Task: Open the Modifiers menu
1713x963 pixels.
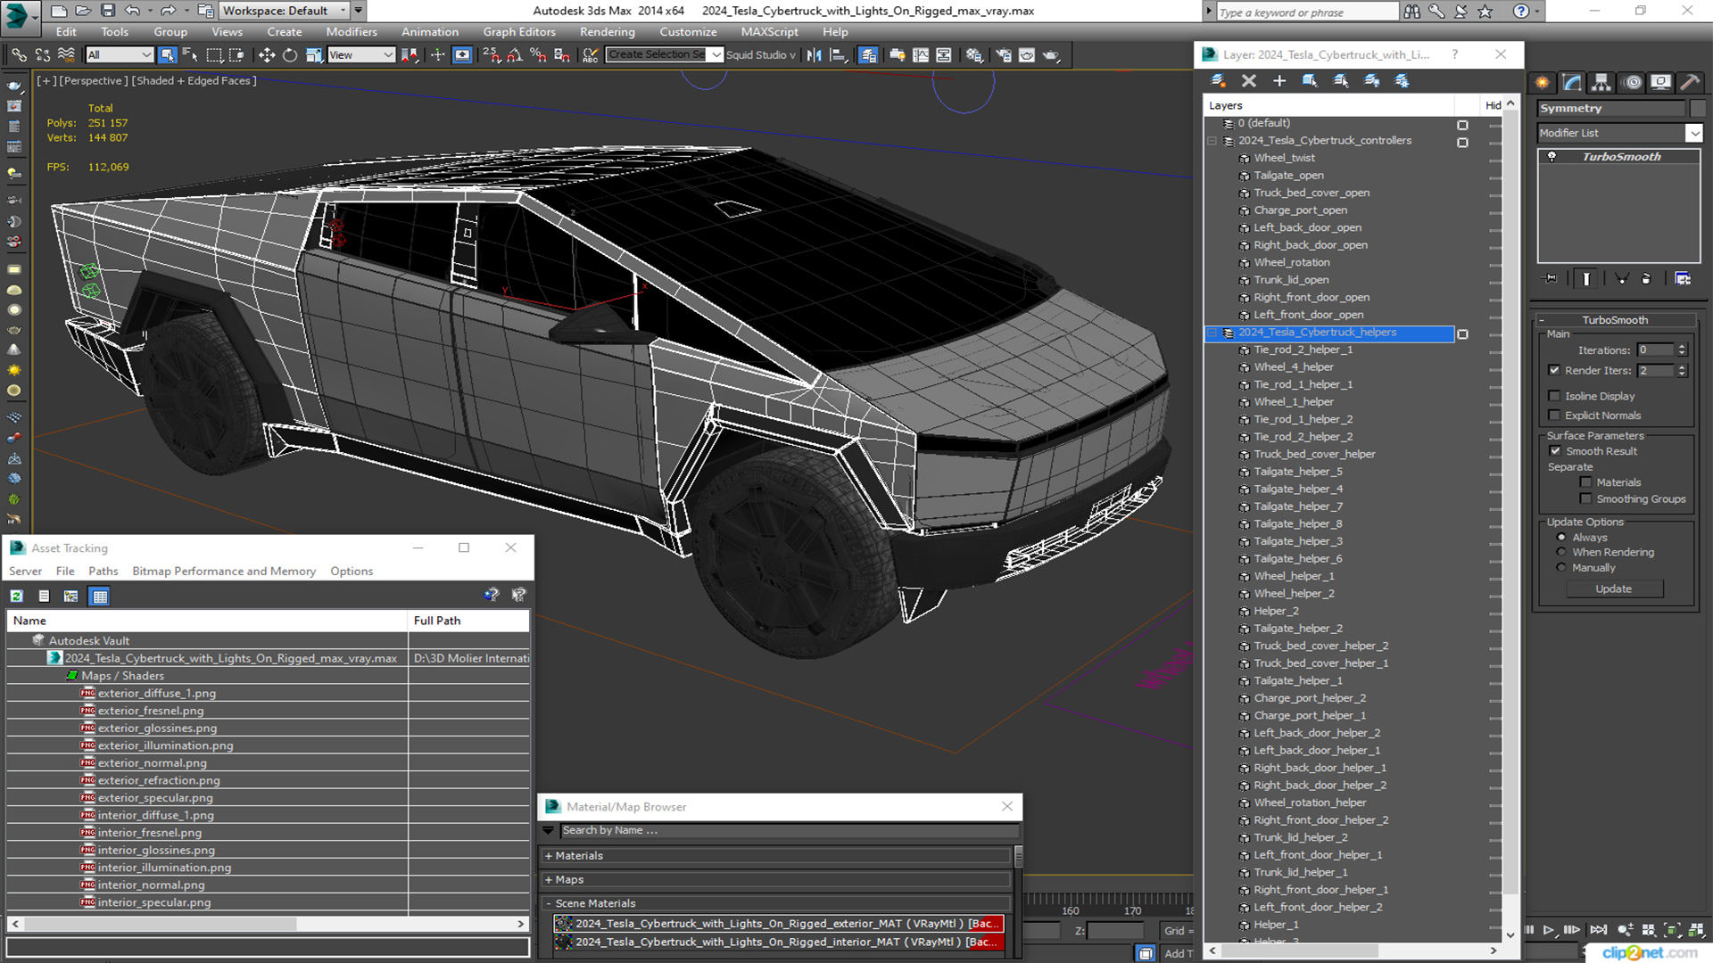Action: pos(352,32)
